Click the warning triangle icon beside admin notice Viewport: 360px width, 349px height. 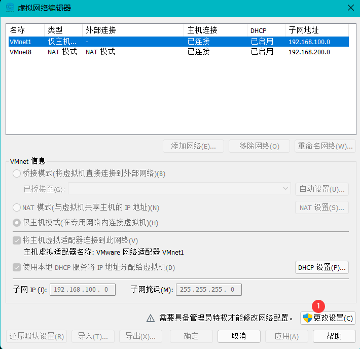(x=151, y=318)
